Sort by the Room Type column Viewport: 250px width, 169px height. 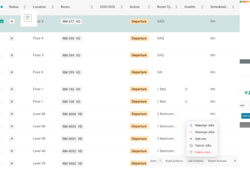pyautogui.click(x=176, y=7)
